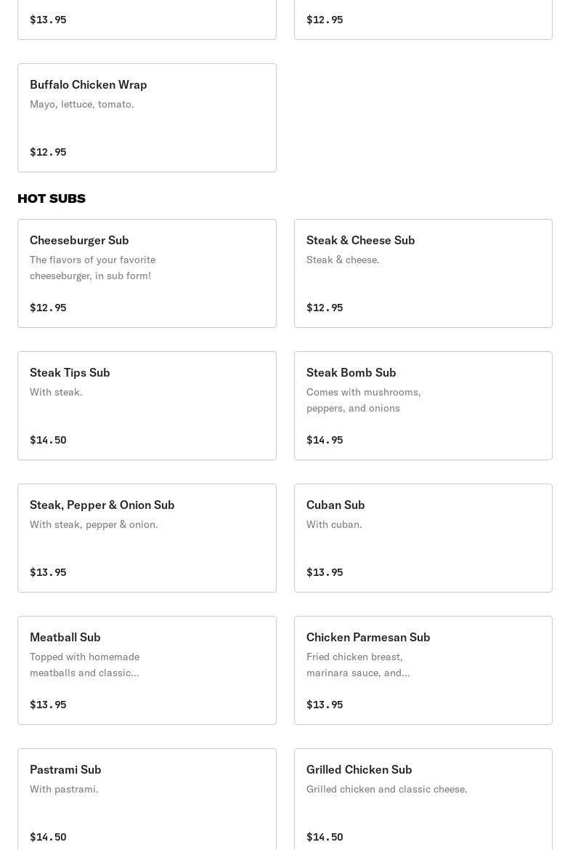
Task: Open the top-right $12.95 item card
Action: (x=423, y=18)
